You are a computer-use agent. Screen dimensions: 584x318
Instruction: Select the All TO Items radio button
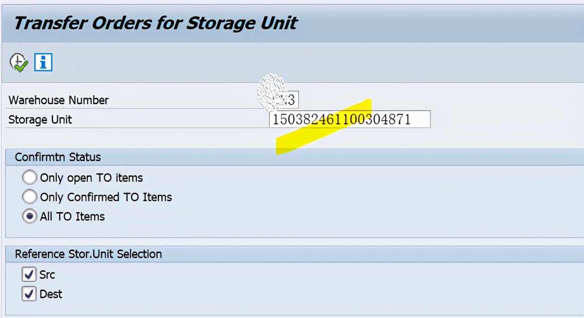pos(29,217)
